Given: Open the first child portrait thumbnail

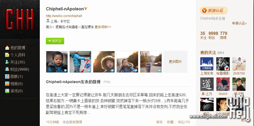Looking at the screenshot, I should pos(57,62).
